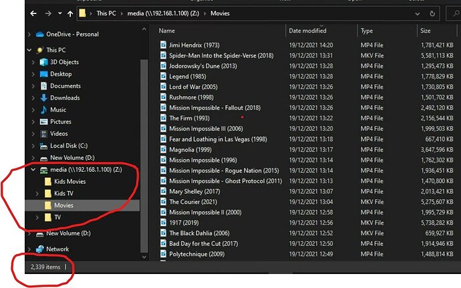461x288 pixels.
Task: Open the Pictures folder icon
Action: (x=44, y=122)
